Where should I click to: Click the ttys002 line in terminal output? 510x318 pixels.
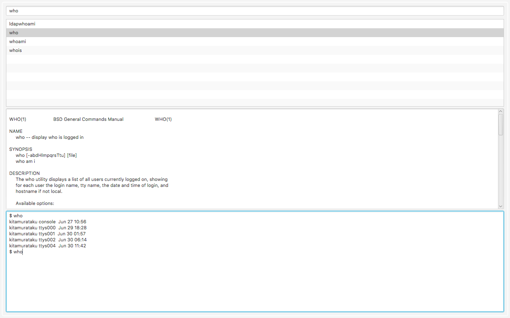click(48, 240)
